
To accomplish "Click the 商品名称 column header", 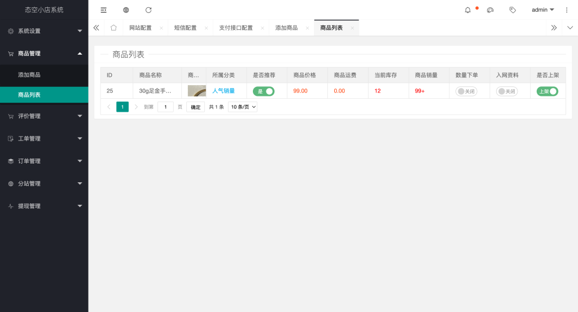I will [157, 75].
